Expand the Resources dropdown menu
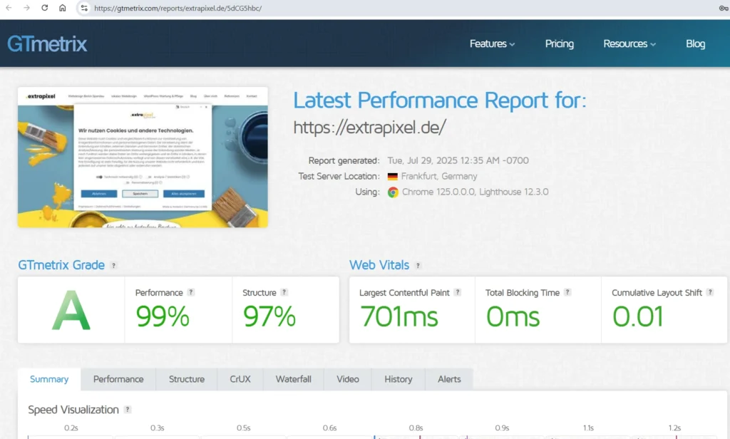This screenshot has height=439, width=730. pos(629,43)
